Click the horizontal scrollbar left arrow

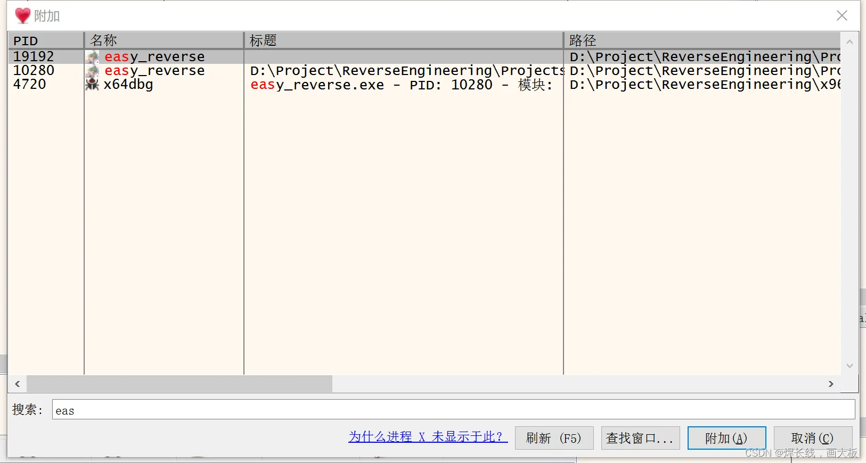coord(18,384)
